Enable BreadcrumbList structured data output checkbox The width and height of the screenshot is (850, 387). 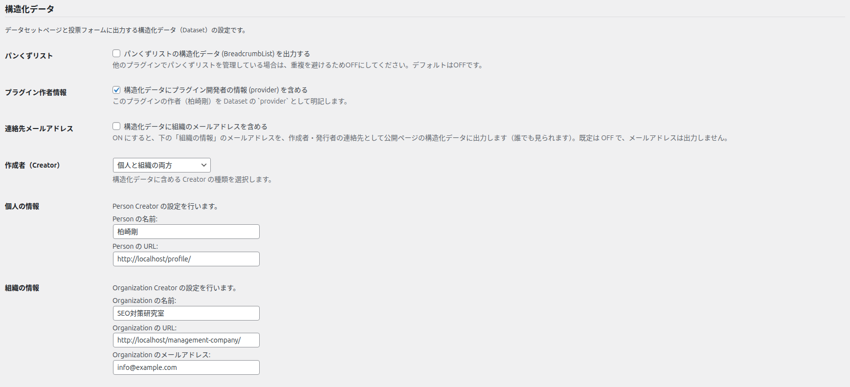(116, 53)
